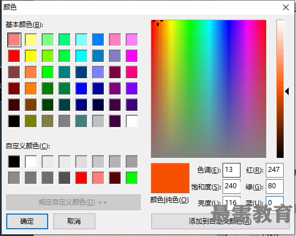The image size is (296, 236).
Task: Click the vertical luminance gradient bar
Action: click(280, 89)
